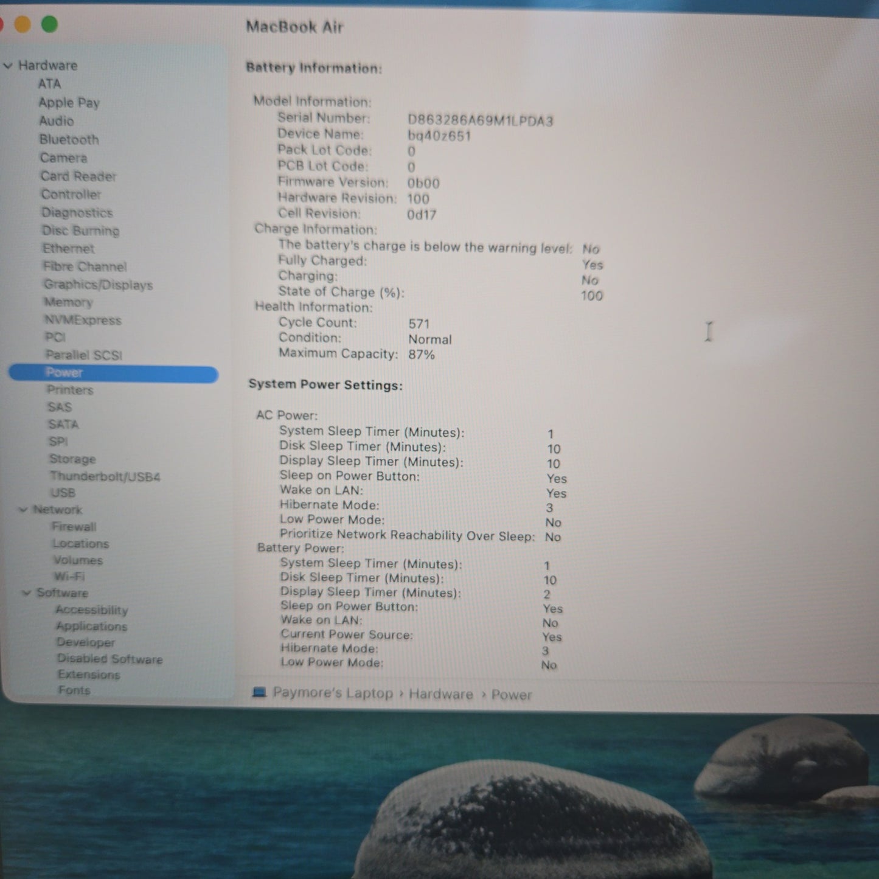The width and height of the screenshot is (879, 879).
Task: Select Apple Pay in the sidebar
Action: tap(69, 102)
